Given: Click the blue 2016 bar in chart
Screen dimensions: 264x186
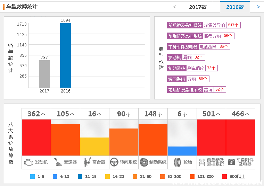Looking at the screenshot, I should click(65, 55).
